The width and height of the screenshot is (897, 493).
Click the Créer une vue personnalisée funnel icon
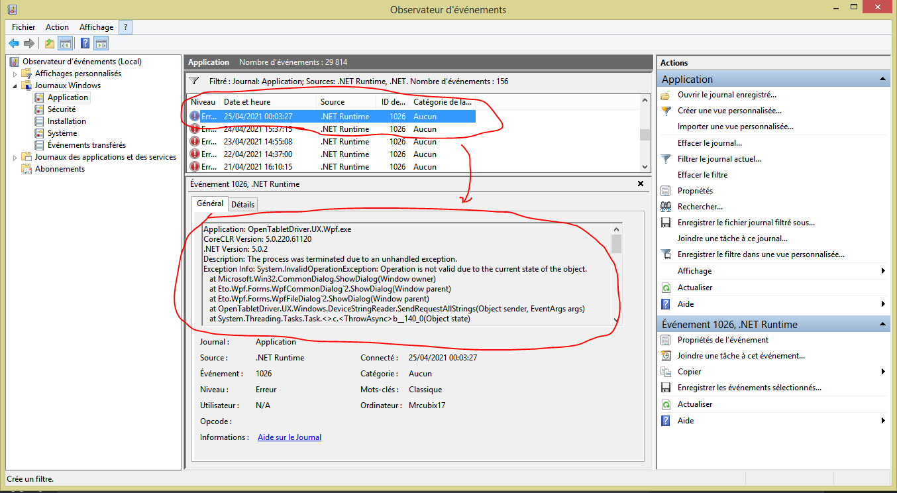click(x=666, y=111)
